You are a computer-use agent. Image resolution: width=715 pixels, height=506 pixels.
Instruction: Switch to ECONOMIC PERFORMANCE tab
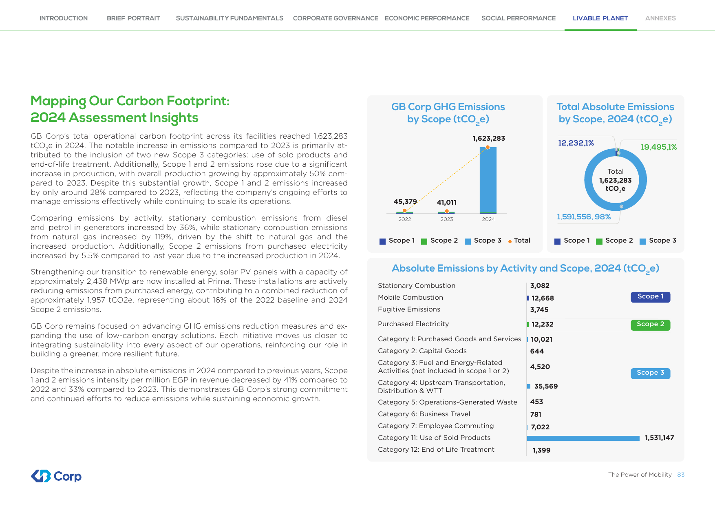coord(427,18)
